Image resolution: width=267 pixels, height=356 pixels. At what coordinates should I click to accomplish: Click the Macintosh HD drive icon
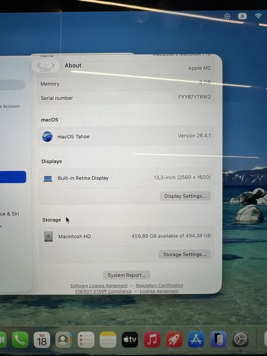[49, 237]
